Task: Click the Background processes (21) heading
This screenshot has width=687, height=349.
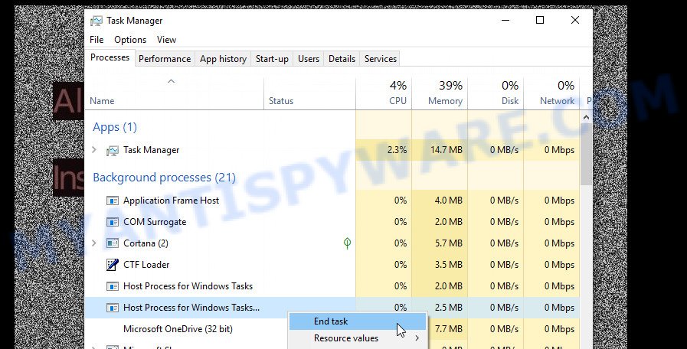Action: click(x=165, y=178)
